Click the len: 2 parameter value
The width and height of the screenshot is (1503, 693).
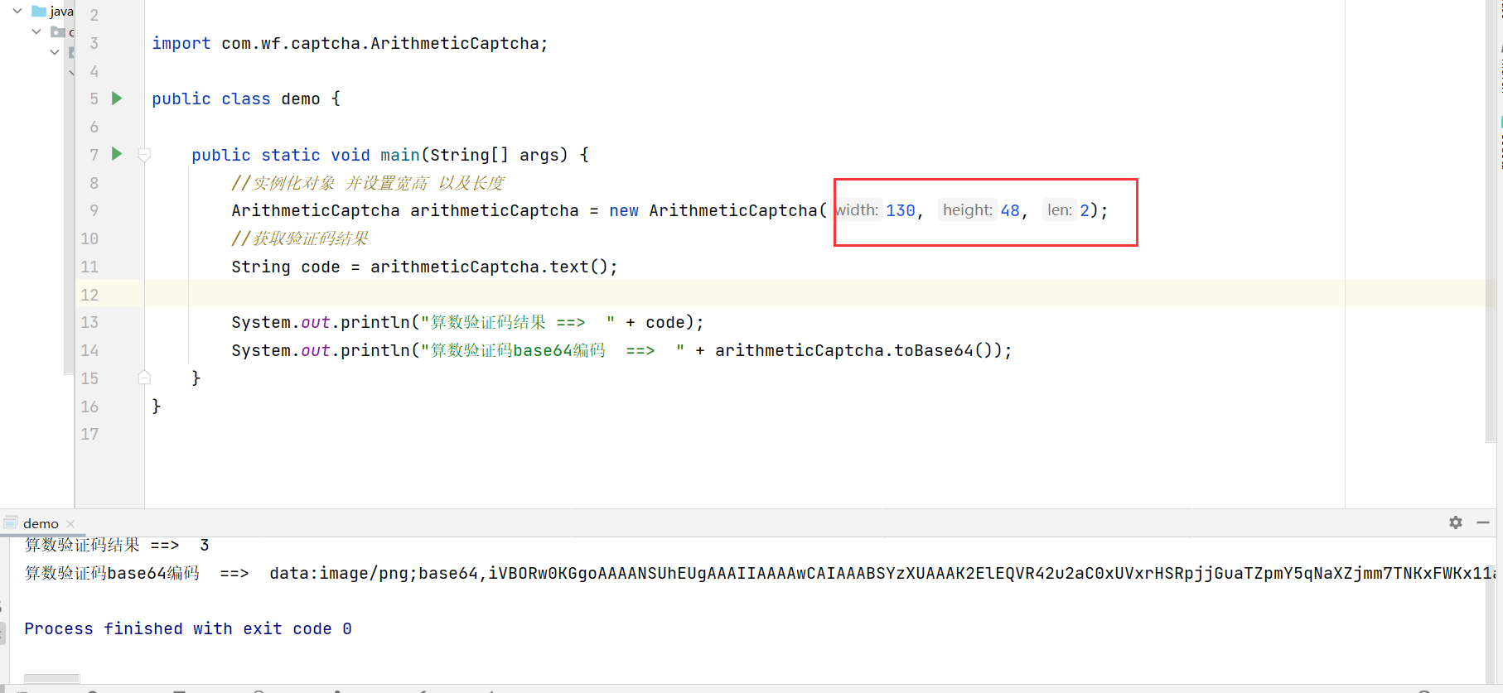[x=1085, y=210]
